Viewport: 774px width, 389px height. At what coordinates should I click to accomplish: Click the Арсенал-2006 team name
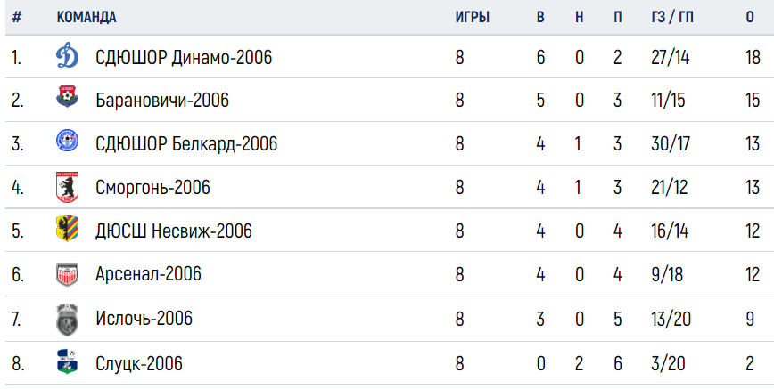pyautogui.click(x=148, y=274)
